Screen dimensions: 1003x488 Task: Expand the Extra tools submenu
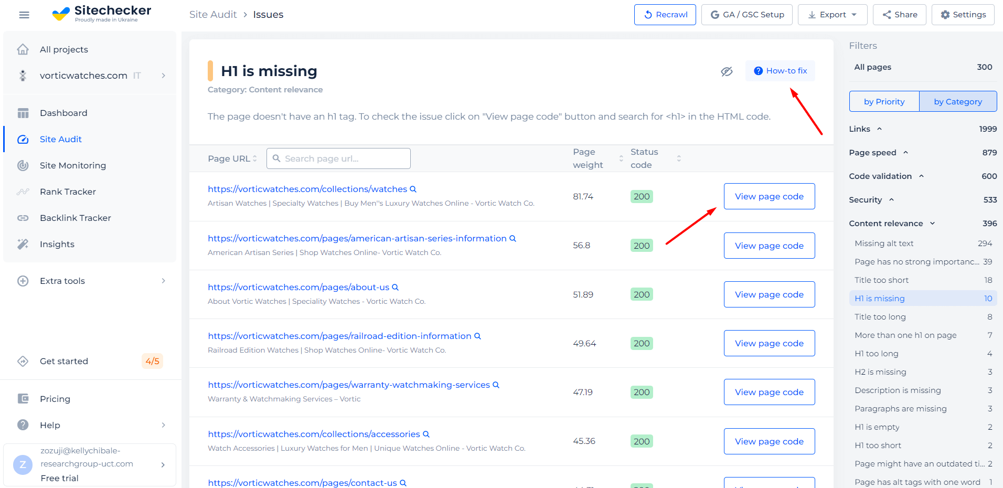tap(164, 281)
